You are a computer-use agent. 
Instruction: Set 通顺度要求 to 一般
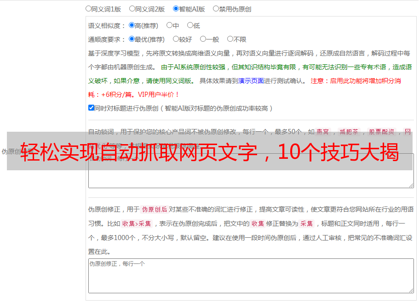click(203, 39)
